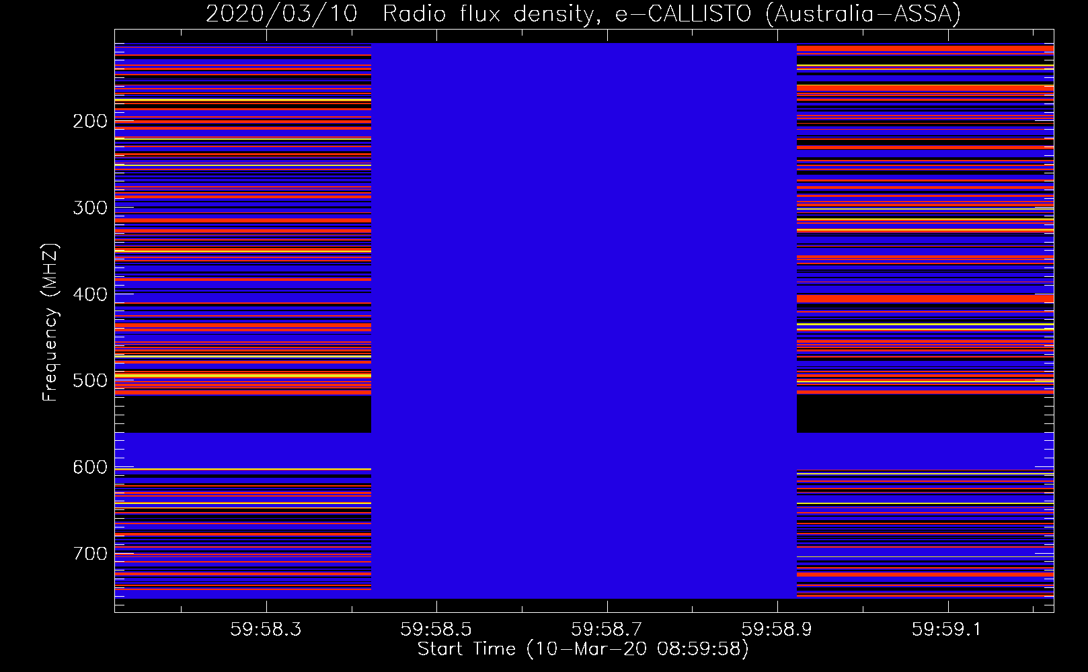The width and height of the screenshot is (1088, 672).
Task: Click the 59:59.1 time tick label
Action: tap(947, 630)
